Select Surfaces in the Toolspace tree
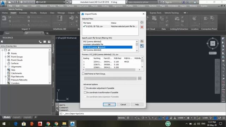 15,64
